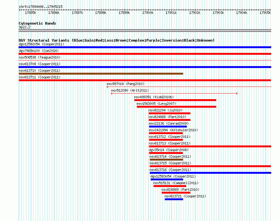The height and width of the screenshot is (221, 280).
Task: Click the nsv613711 (Cooper2011) label
Action: pos(40,77)
